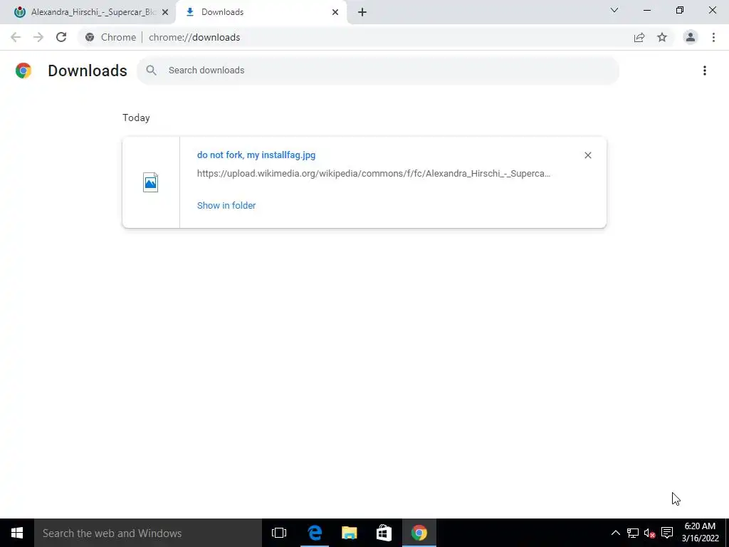This screenshot has width=729, height=547.
Task: Click the Chrome site info icon in address bar
Action: click(x=90, y=37)
